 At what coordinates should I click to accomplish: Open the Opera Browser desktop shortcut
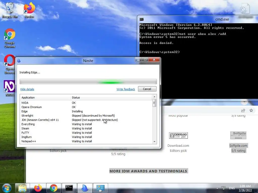coord(10,64)
